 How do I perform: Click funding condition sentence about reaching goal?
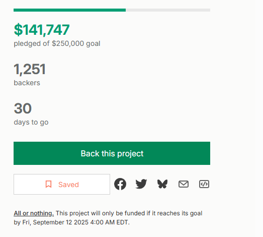click(129, 213)
